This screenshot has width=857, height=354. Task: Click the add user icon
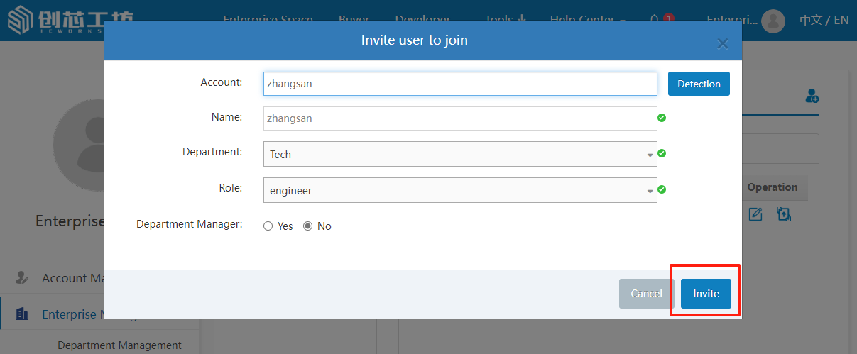[x=812, y=96]
